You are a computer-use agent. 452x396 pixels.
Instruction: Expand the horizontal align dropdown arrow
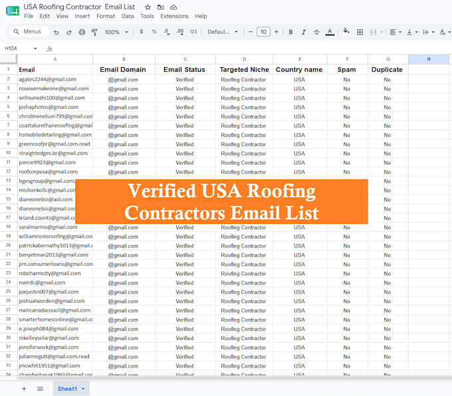[400, 32]
